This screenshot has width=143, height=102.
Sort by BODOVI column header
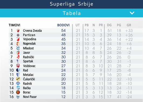coord(63,25)
